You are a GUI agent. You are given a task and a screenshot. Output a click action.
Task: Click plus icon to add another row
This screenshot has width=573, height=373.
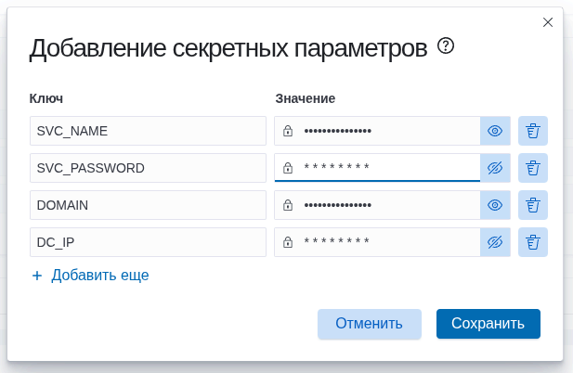37,276
